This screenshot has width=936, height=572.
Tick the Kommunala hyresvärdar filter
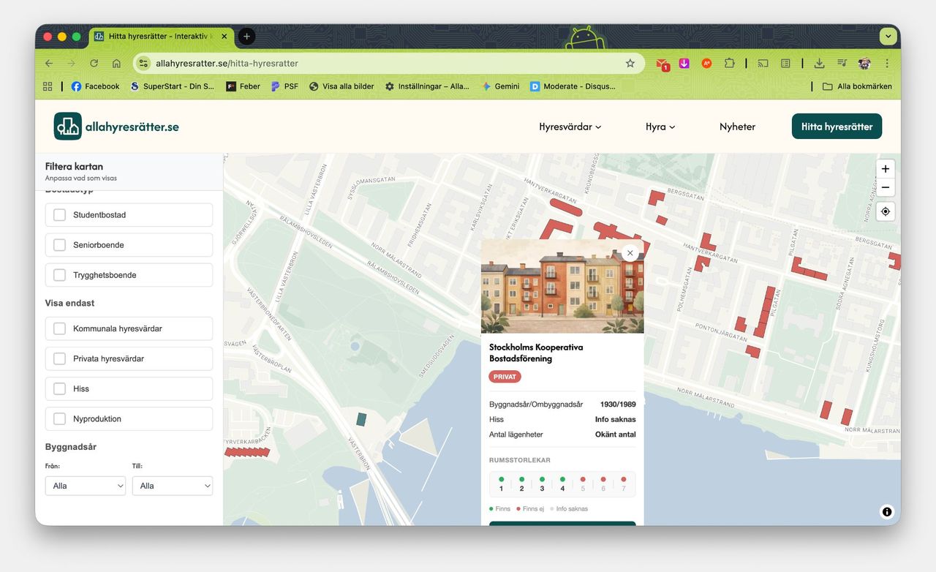pos(60,329)
